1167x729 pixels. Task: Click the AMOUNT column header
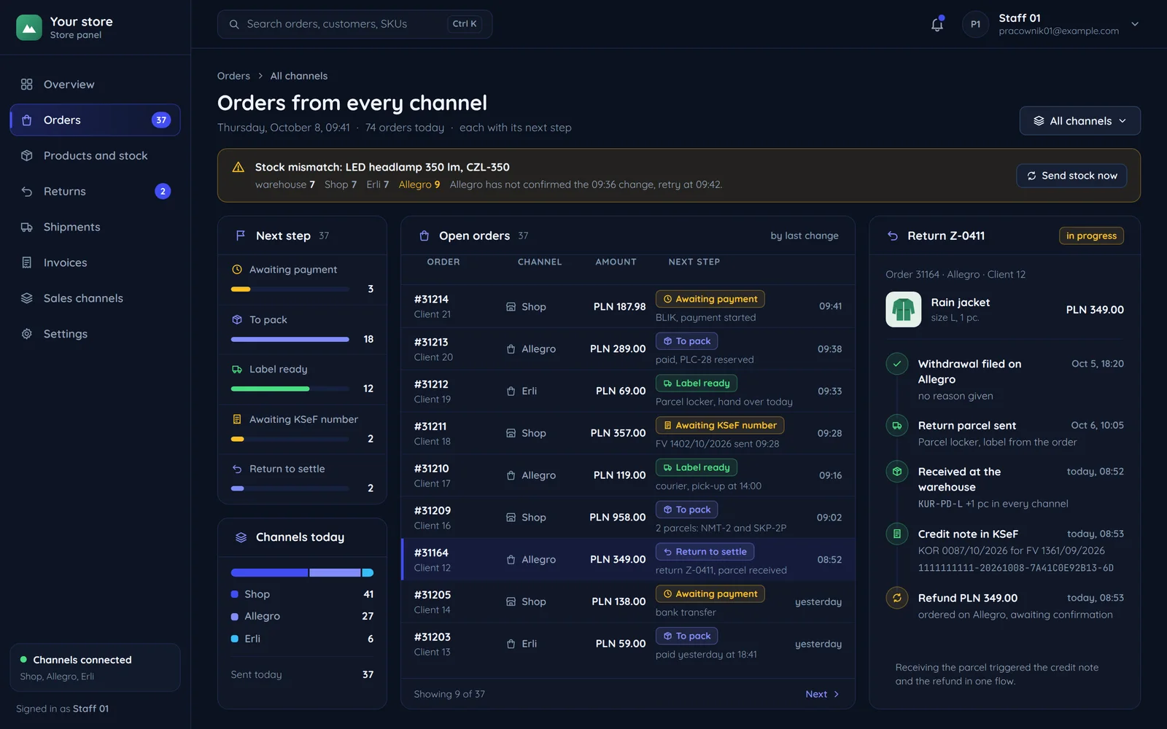click(616, 262)
